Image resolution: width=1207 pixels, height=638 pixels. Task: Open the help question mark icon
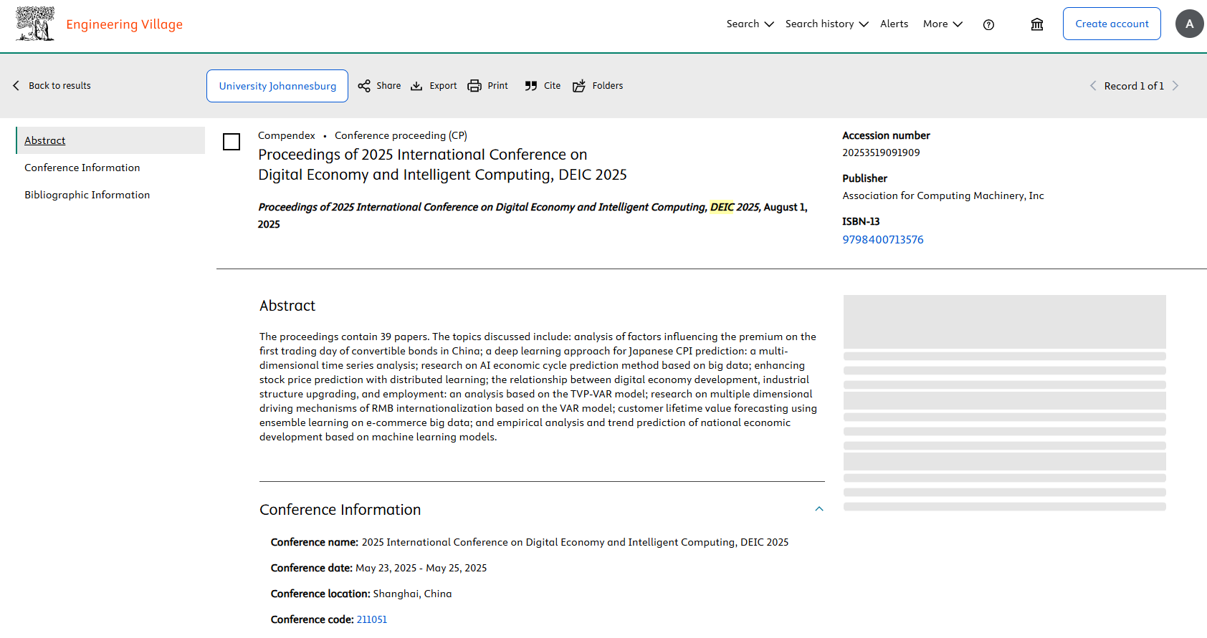(988, 24)
